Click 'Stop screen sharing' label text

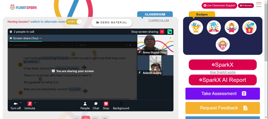145,32
